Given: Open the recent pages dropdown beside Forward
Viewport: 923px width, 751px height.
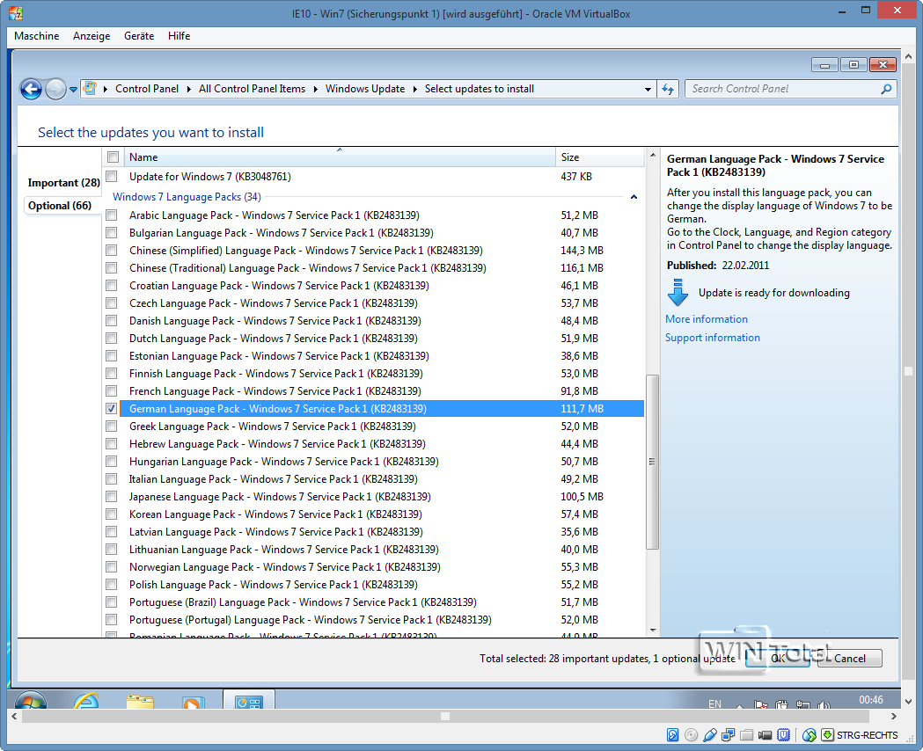Looking at the screenshot, I should point(74,90).
